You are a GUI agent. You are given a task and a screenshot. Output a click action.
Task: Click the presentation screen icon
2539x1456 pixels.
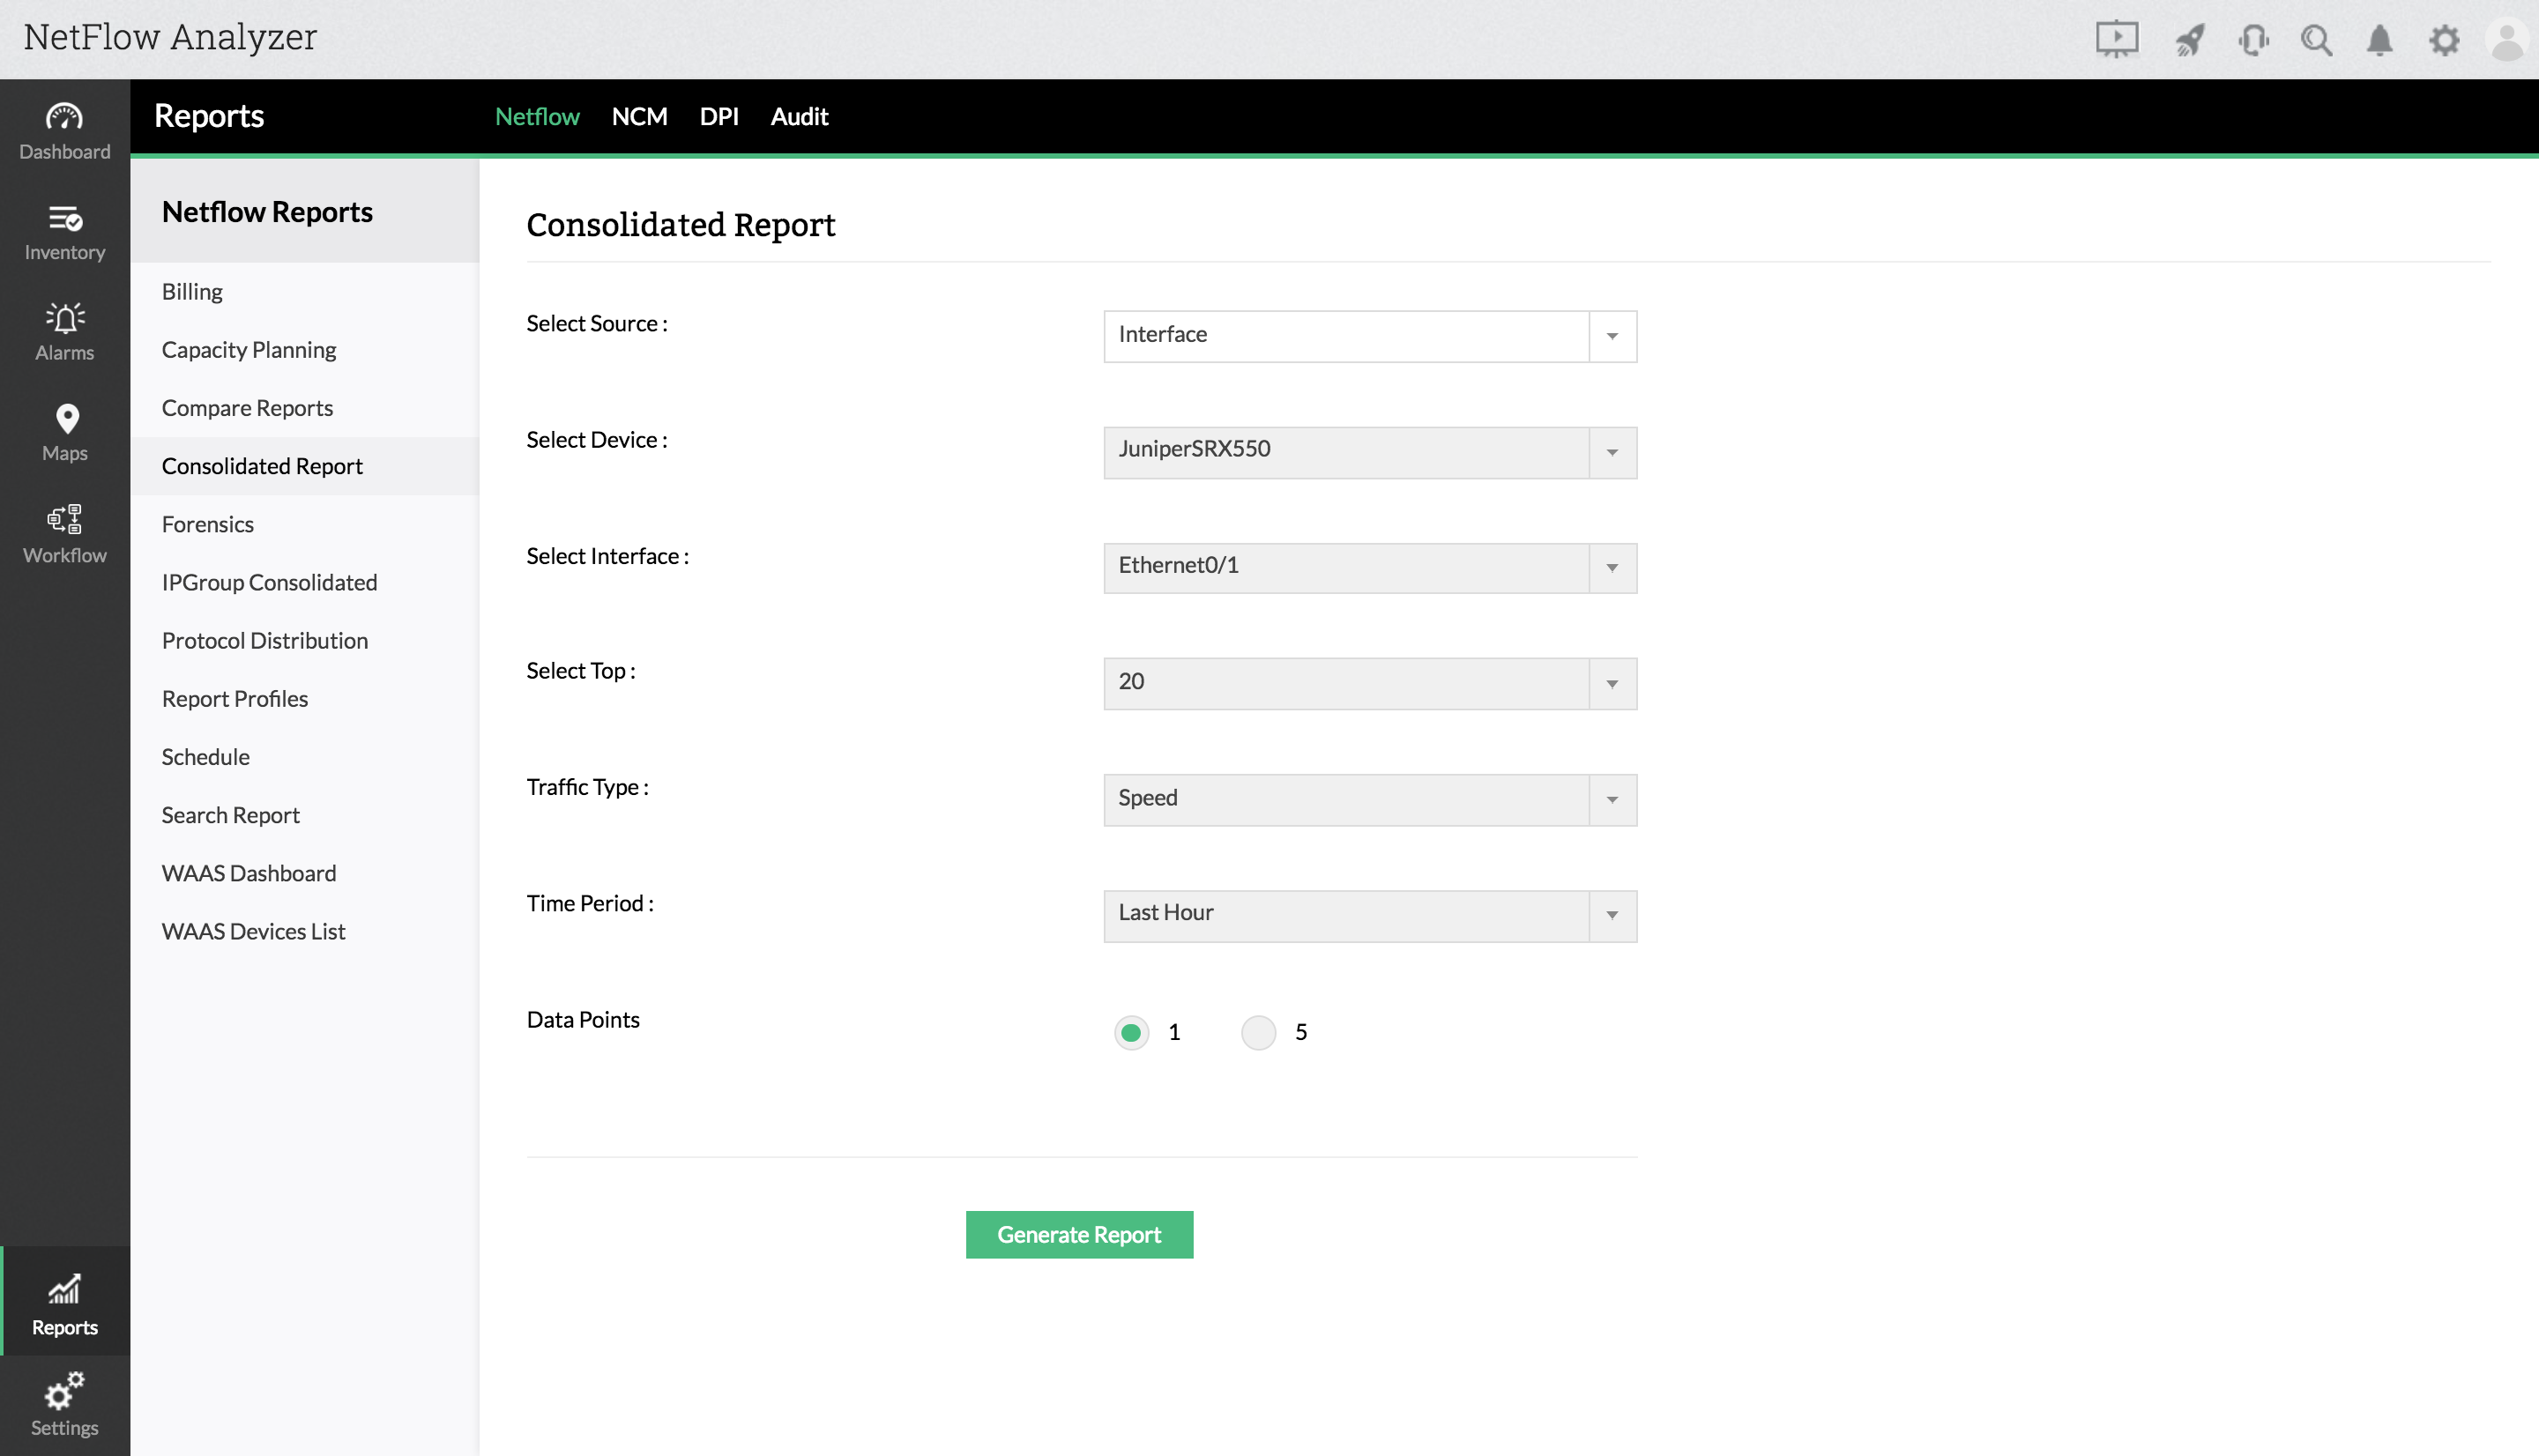2116,40
